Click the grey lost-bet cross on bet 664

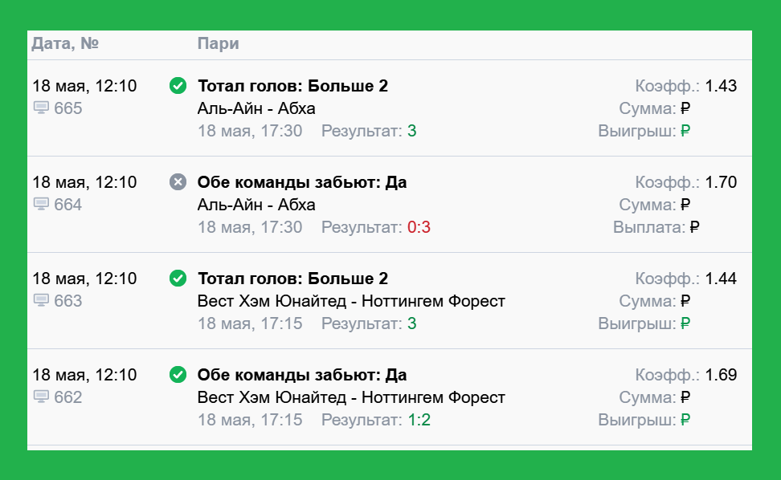(178, 182)
